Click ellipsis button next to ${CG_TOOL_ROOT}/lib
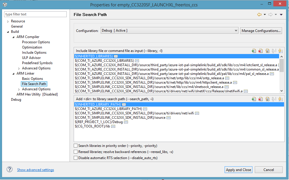 pos(113,126)
